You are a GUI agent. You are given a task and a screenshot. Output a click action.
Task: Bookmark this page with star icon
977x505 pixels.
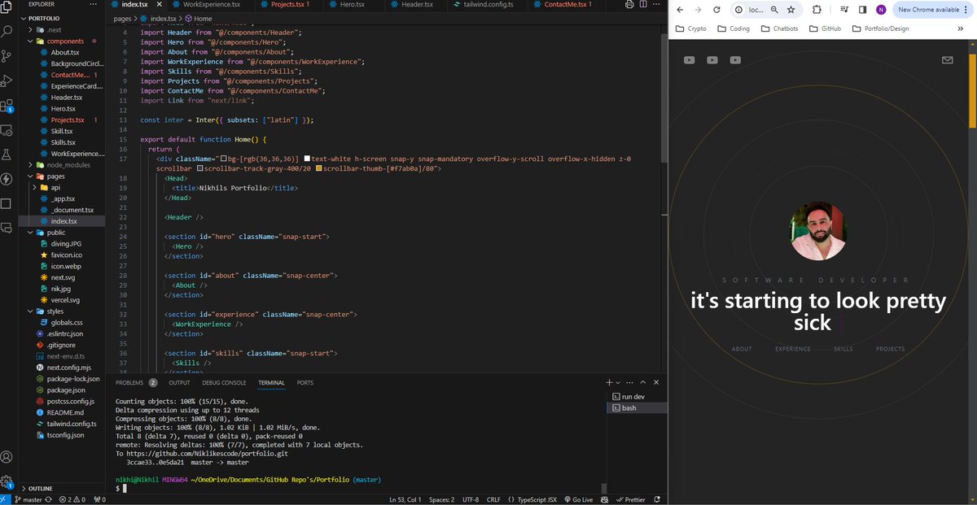tap(791, 10)
